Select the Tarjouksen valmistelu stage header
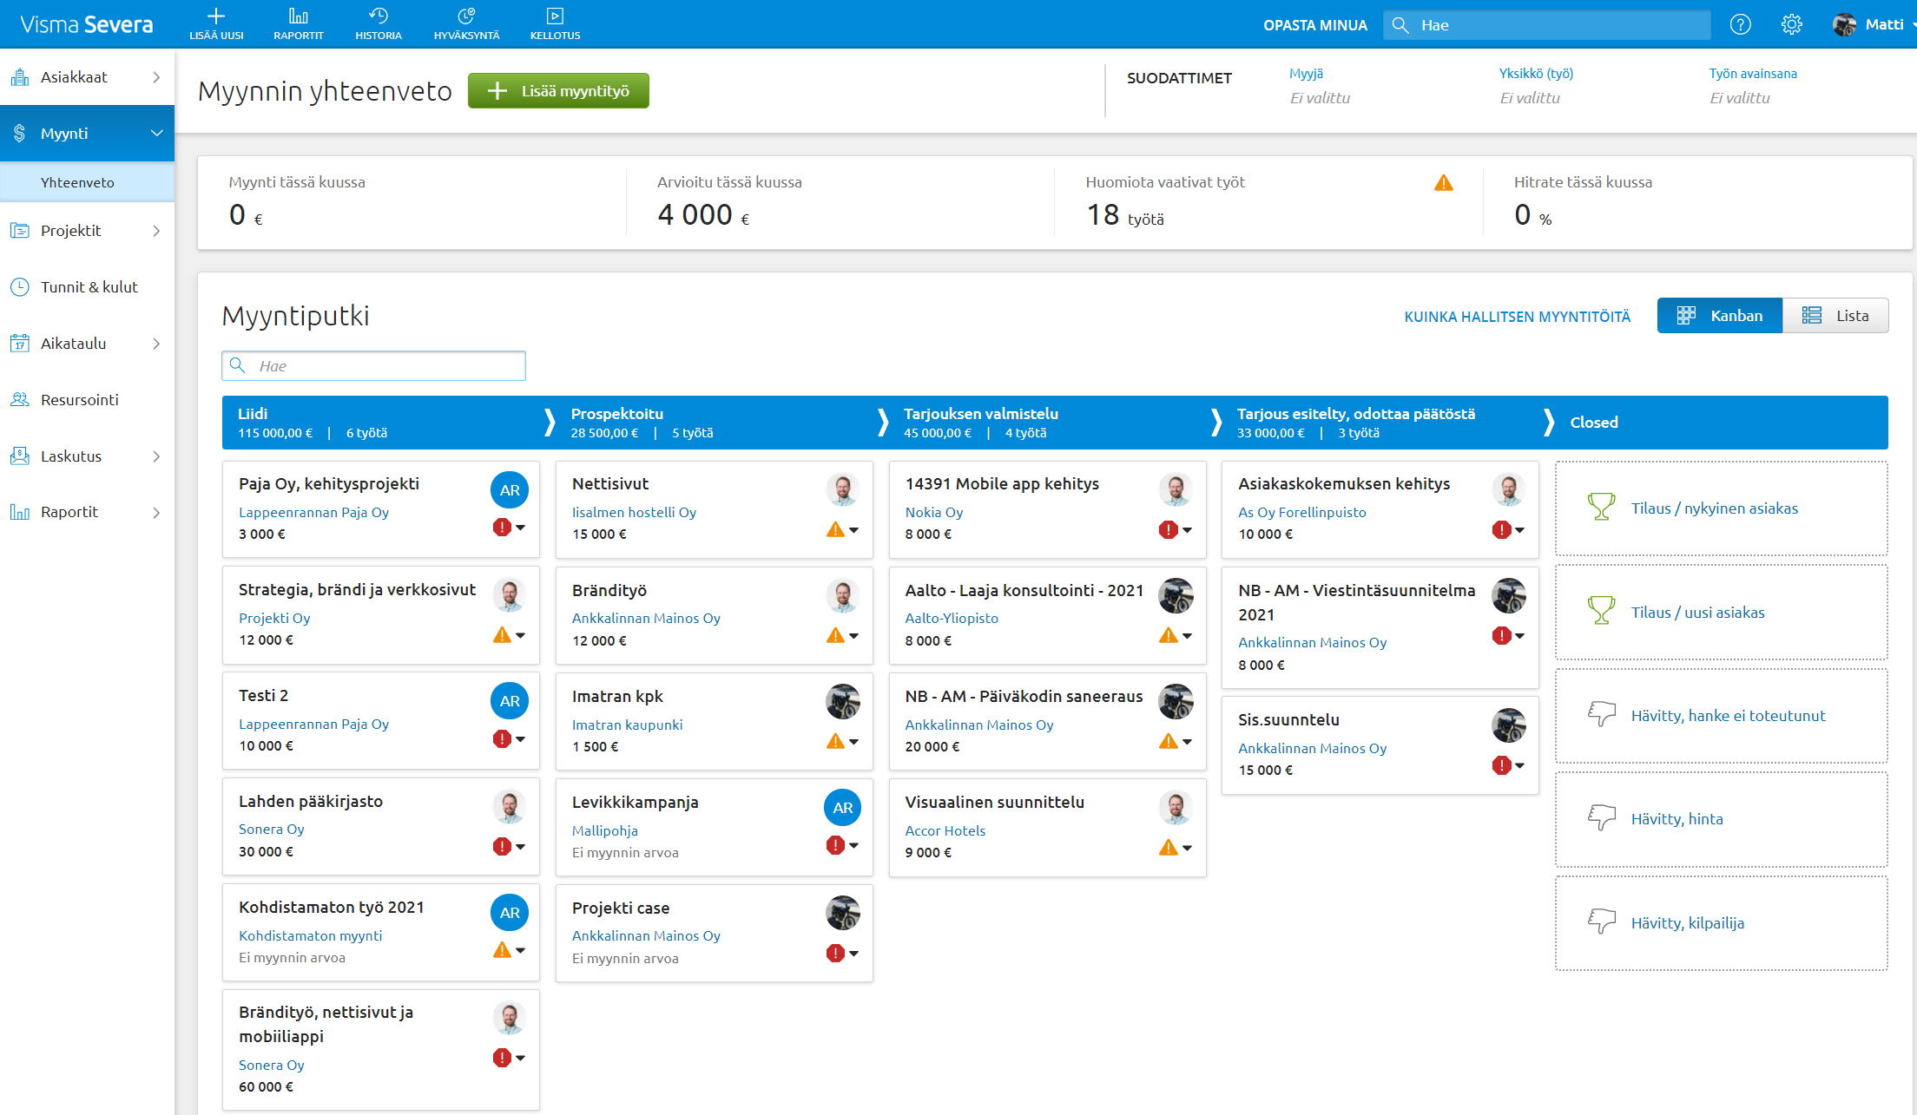This screenshot has width=1917, height=1115. point(1049,423)
